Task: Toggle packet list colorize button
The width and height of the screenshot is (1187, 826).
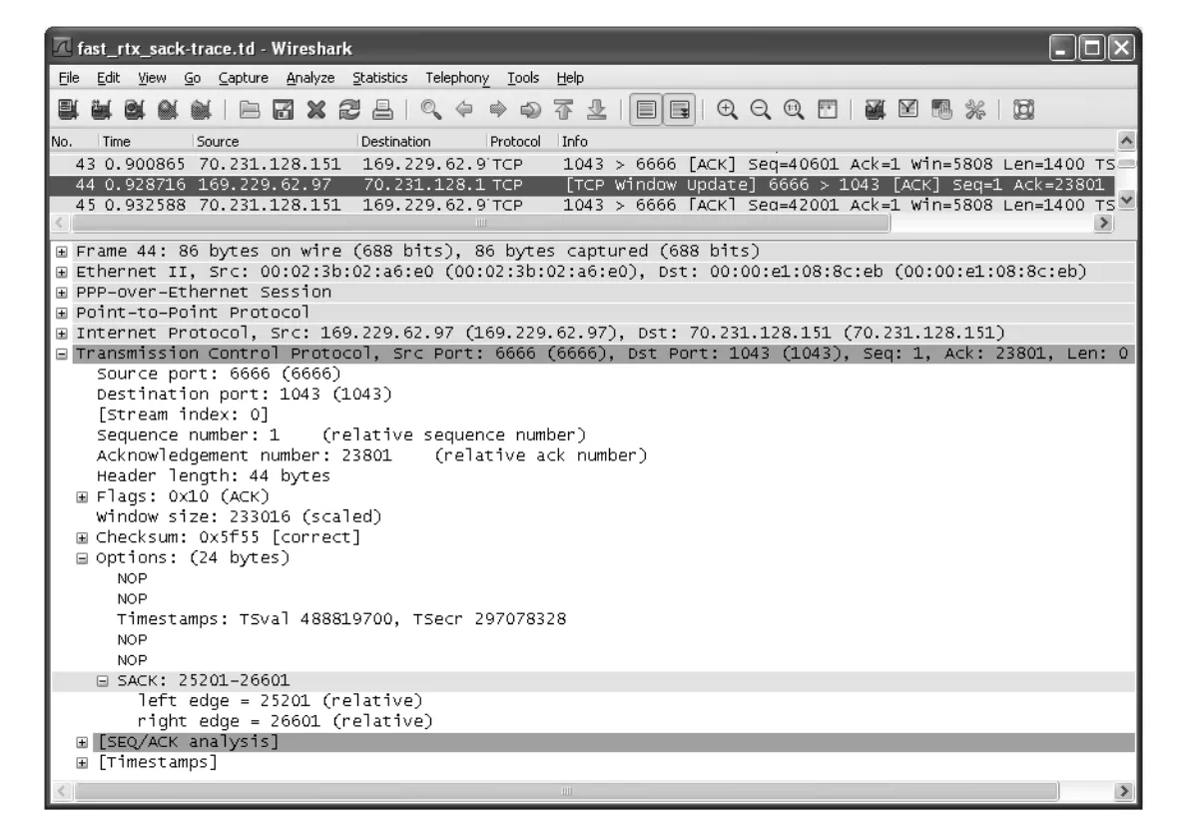Action: [646, 111]
